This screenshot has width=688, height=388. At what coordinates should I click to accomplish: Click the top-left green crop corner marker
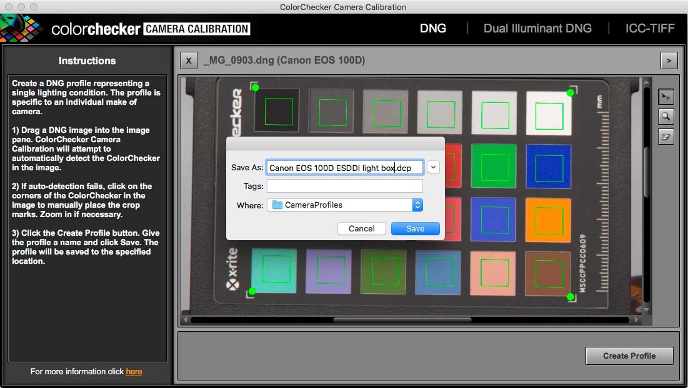[x=255, y=87]
